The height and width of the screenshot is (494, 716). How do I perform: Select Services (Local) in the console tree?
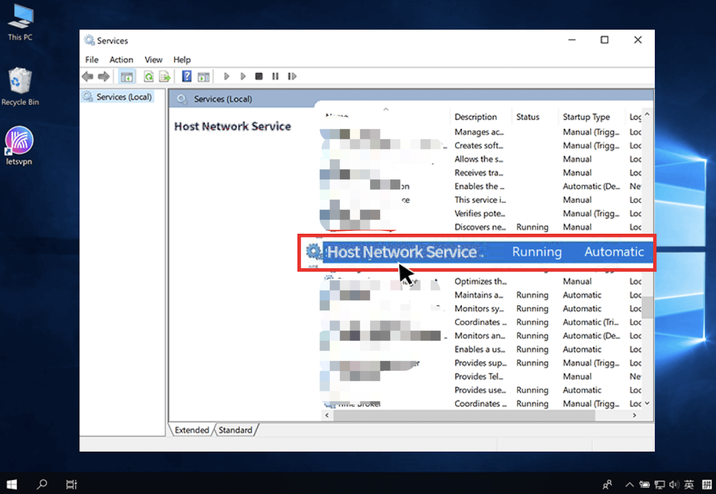[x=124, y=97]
